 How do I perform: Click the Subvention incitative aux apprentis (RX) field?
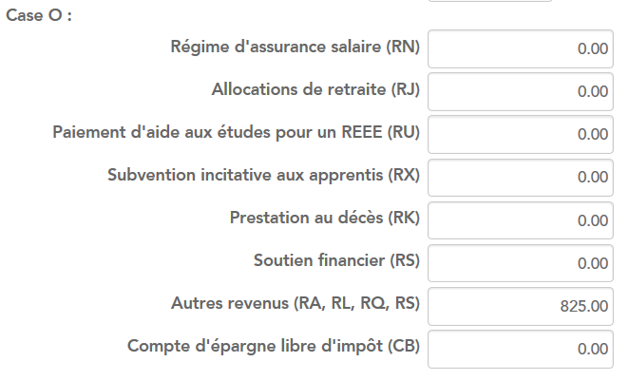tap(520, 177)
